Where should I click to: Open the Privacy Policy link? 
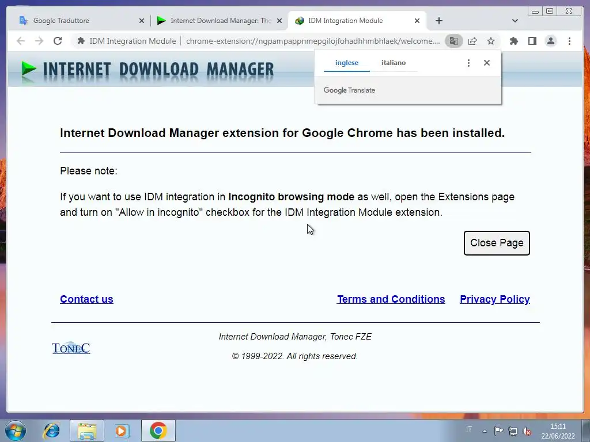pos(495,299)
